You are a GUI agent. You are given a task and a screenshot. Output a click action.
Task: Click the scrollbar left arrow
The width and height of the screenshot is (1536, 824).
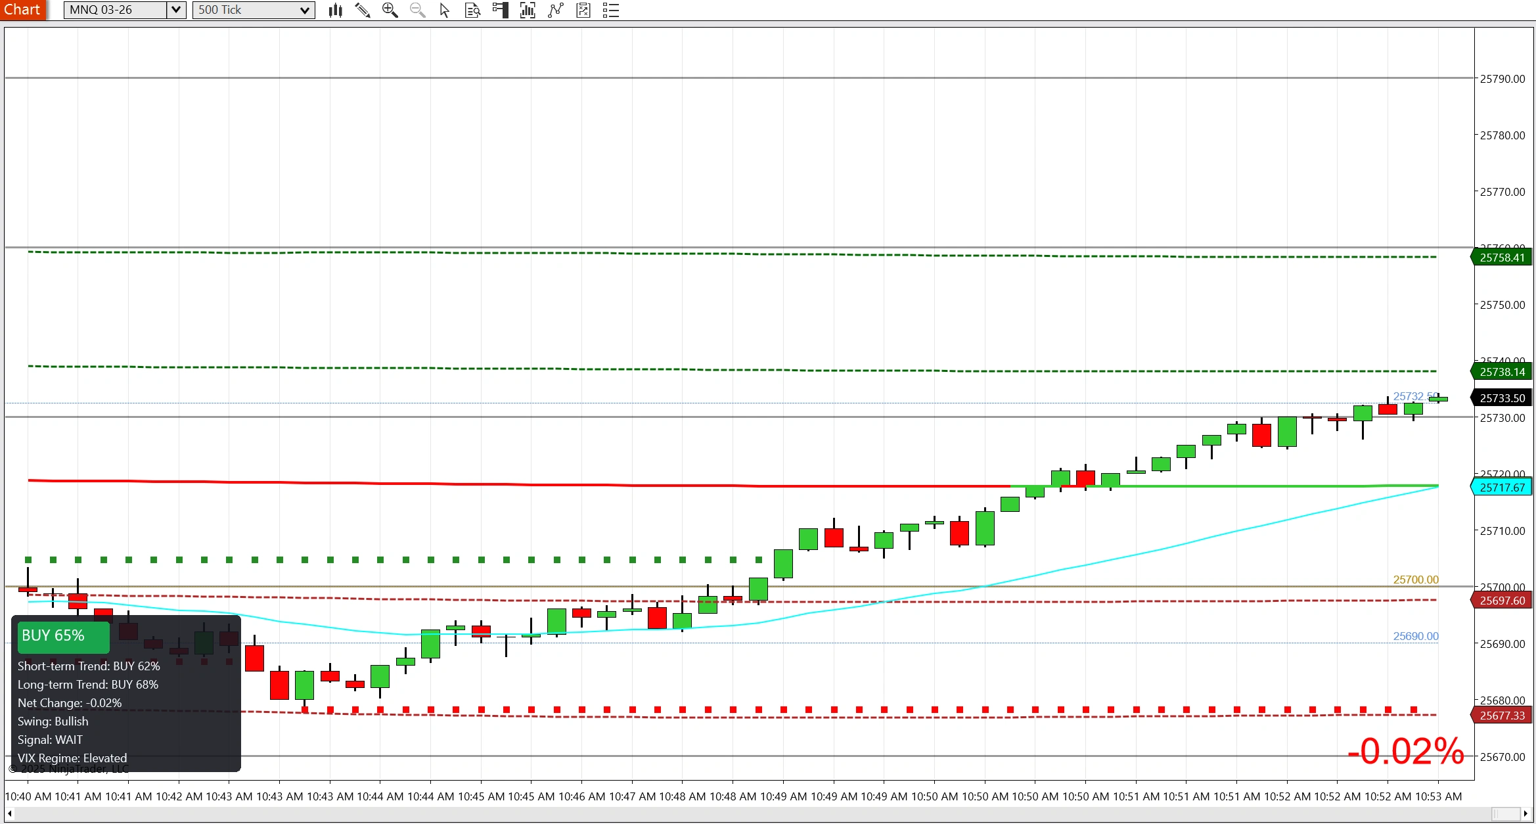pos(10,813)
